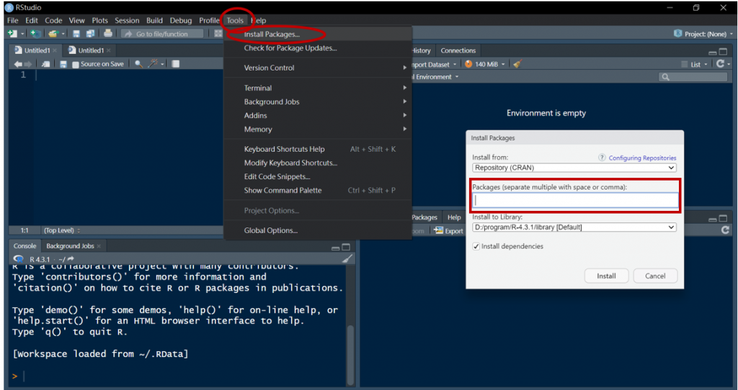
Task: Click the Find/Replace magnifier icon
Action: pos(138,64)
